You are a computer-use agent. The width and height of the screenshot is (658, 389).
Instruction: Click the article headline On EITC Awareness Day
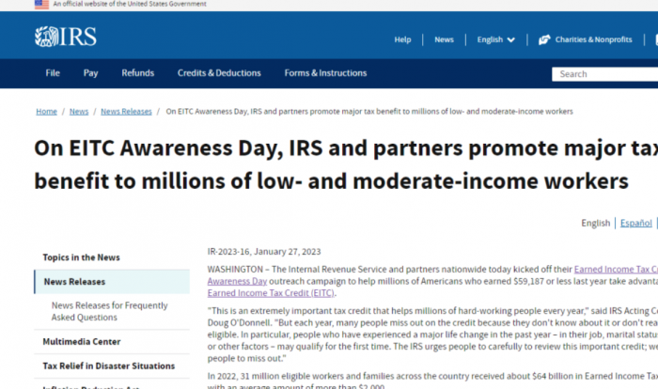346,164
